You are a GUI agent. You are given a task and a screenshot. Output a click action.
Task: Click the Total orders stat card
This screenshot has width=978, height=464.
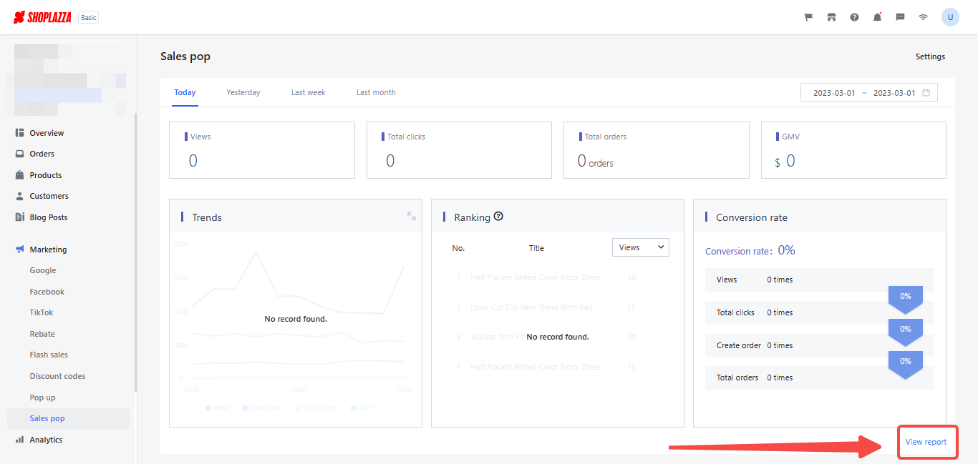(x=657, y=150)
